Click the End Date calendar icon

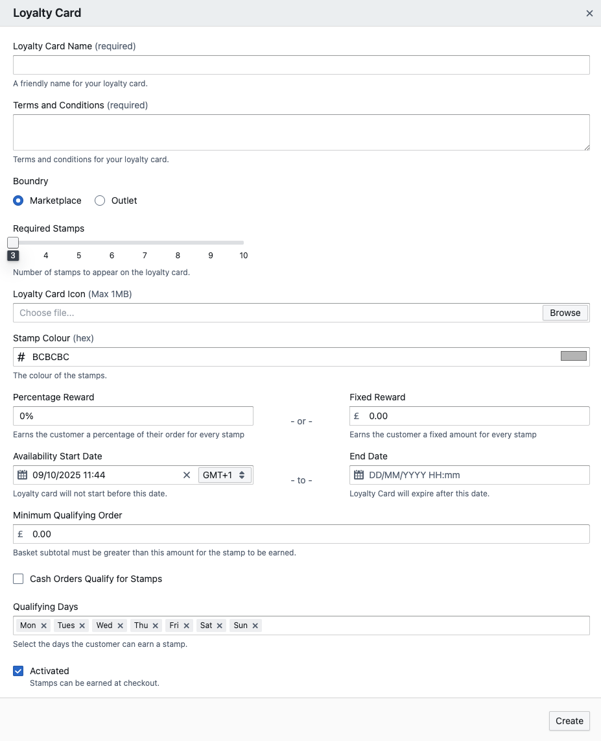coord(359,475)
